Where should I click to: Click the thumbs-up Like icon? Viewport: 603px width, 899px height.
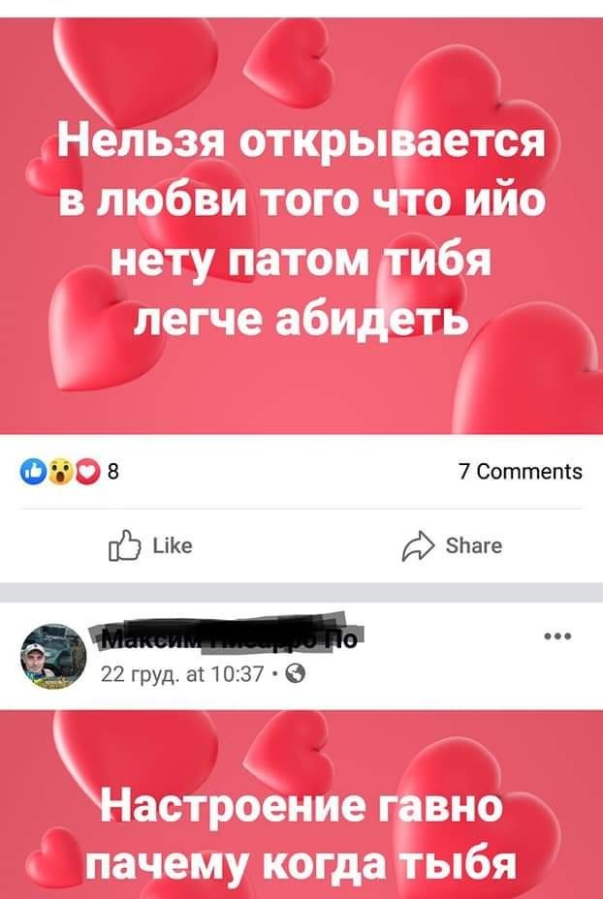123,545
